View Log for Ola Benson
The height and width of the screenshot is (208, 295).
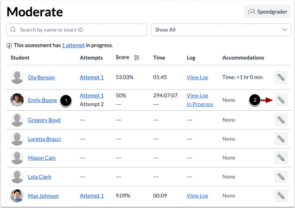tap(197, 77)
